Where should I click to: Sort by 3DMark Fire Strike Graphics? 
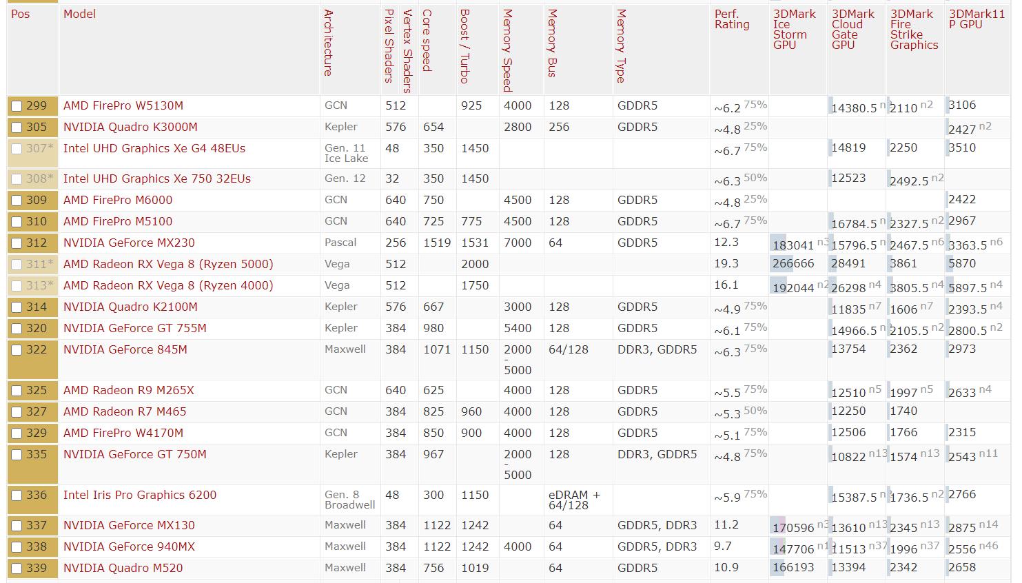tap(914, 29)
